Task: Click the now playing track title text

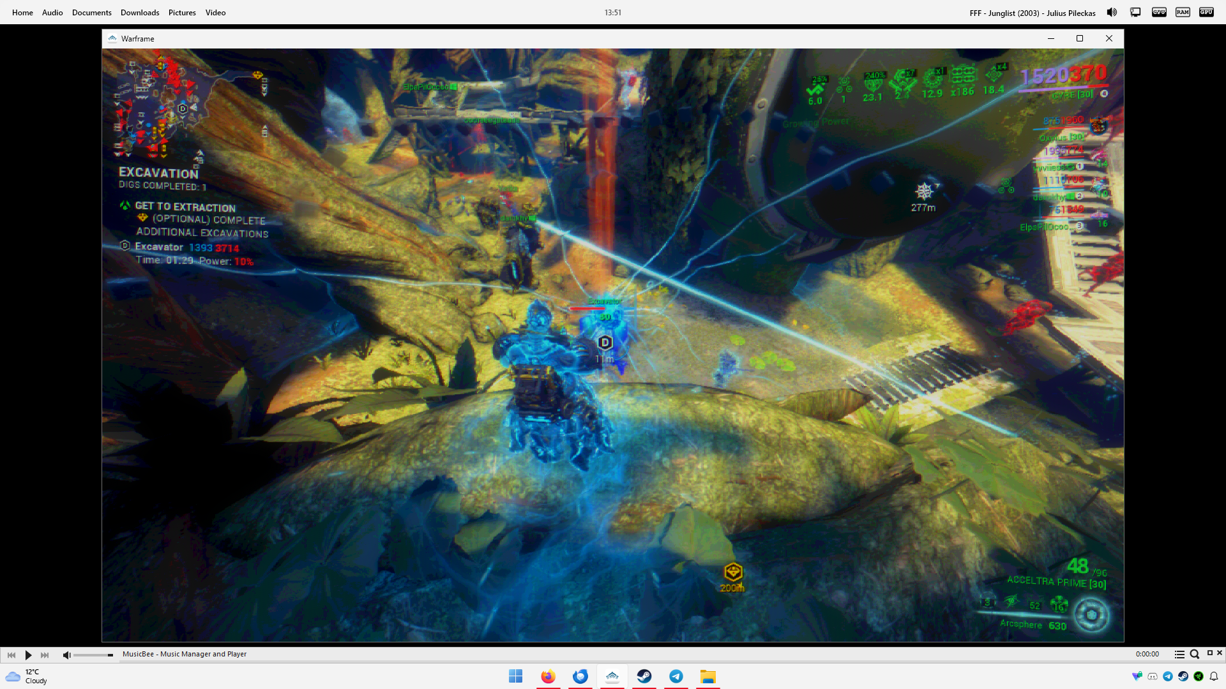Action: point(1032,13)
